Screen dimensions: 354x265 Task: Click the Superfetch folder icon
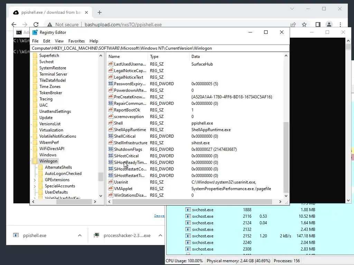[x=35, y=56]
